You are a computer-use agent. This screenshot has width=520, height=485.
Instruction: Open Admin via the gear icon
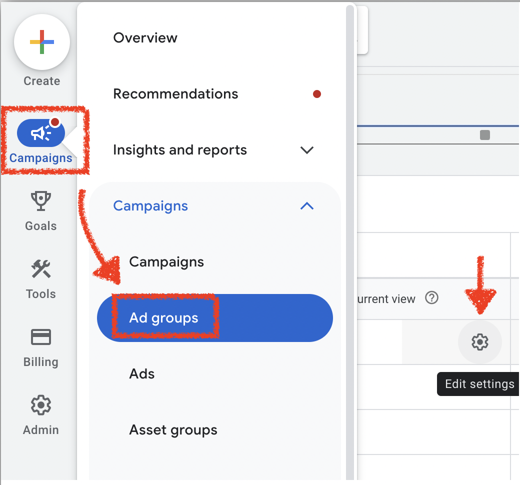pyautogui.click(x=41, y=405)
